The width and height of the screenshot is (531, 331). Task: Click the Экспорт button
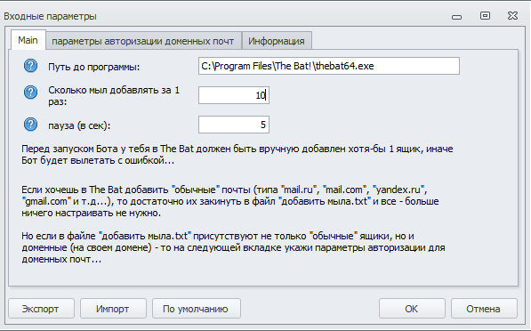pyautogui.click(x=41, y=309)
